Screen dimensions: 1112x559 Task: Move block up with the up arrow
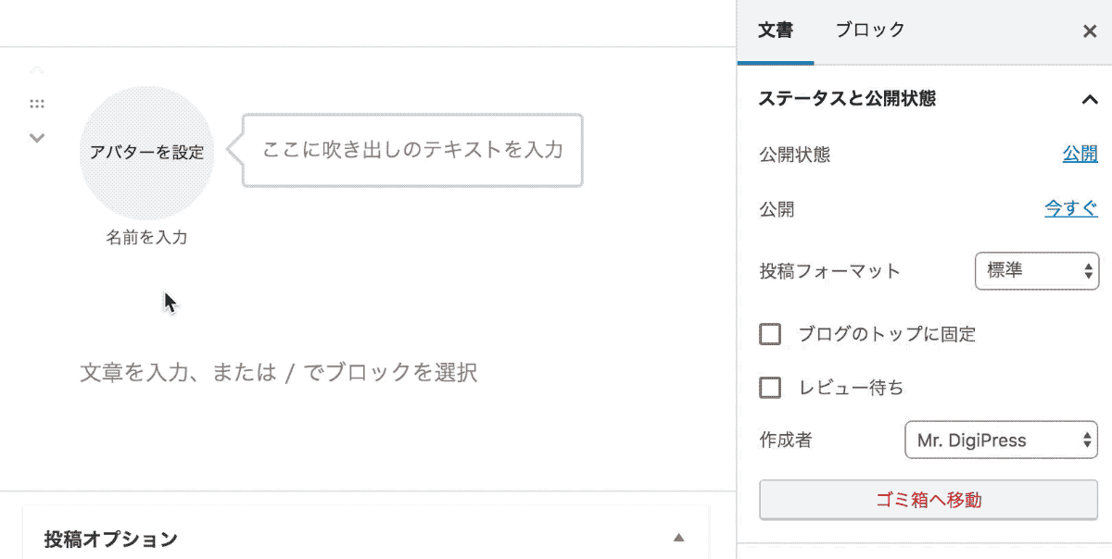point(37,70)
